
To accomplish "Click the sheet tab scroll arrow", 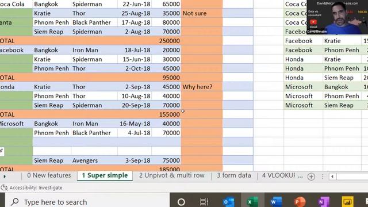I will point(5,177).
